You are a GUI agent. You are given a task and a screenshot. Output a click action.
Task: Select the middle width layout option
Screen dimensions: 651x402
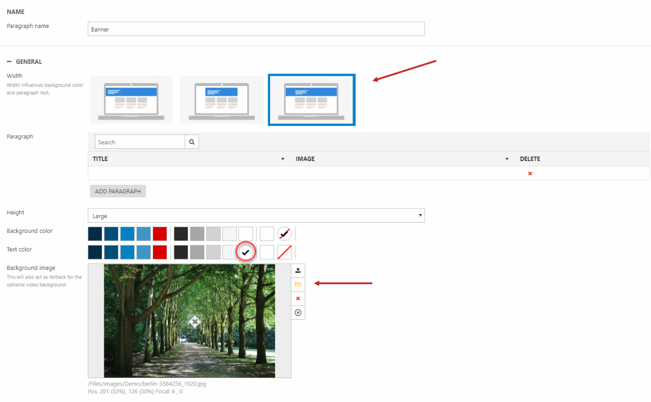pos(221,100)
